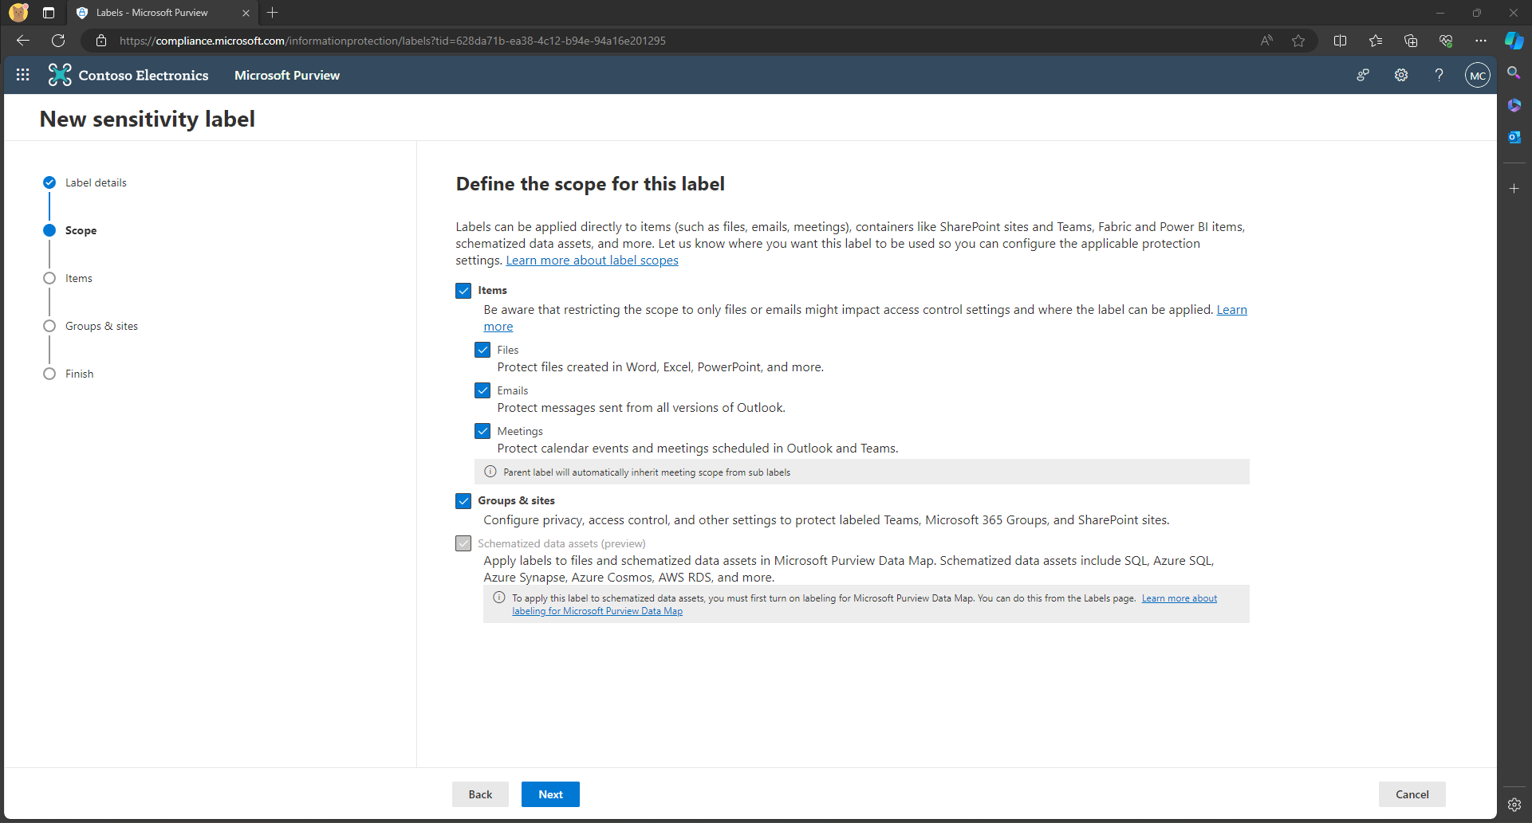This screenshot has width=1532, height=823.
Task: Open the MC account avatar
Action: pos(1477,75)
